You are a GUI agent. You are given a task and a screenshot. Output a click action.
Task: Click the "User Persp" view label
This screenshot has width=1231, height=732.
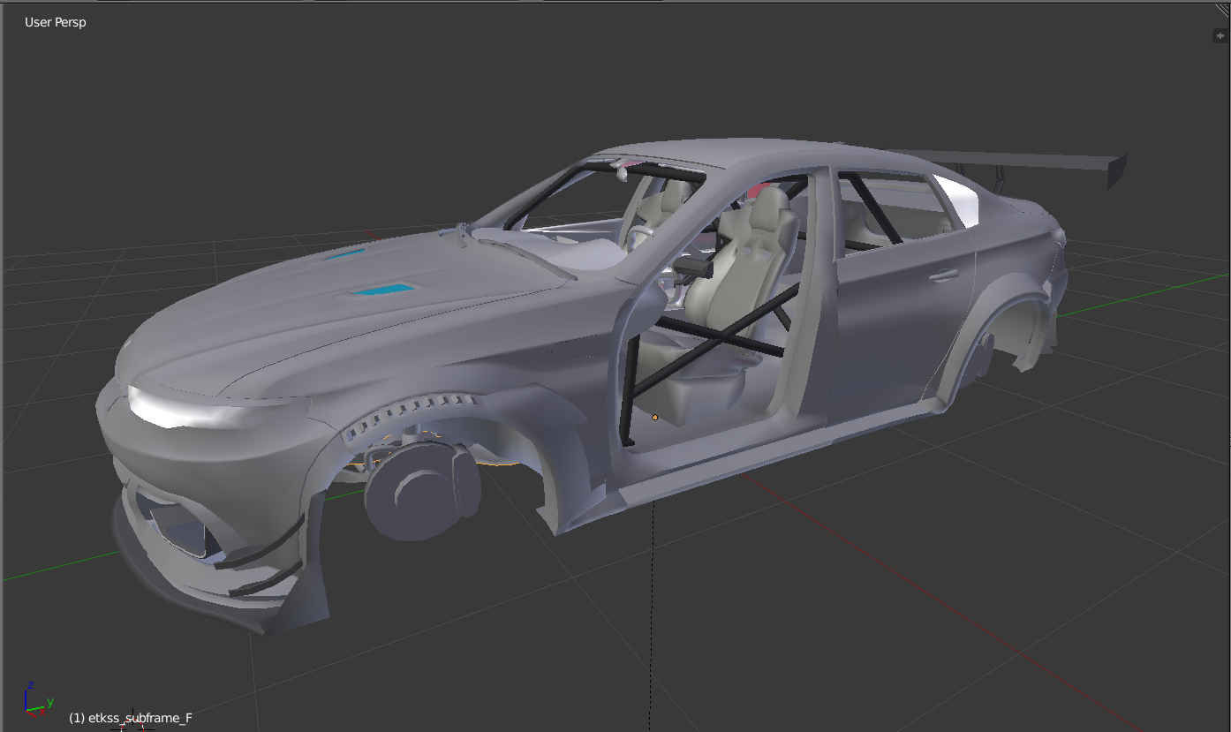55,22
